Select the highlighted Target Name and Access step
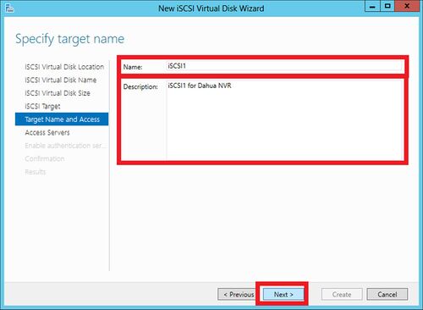Viewport: 423px width, 310px height. 62,119
